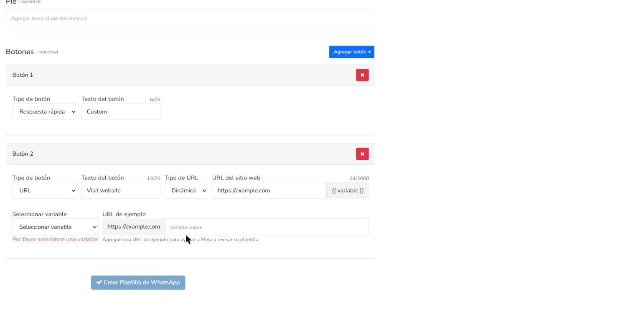The height and width of the screenshot is (313, 641).
Task: Click the helper text about Meta reviewing plantilla
Action: point(181,240)
